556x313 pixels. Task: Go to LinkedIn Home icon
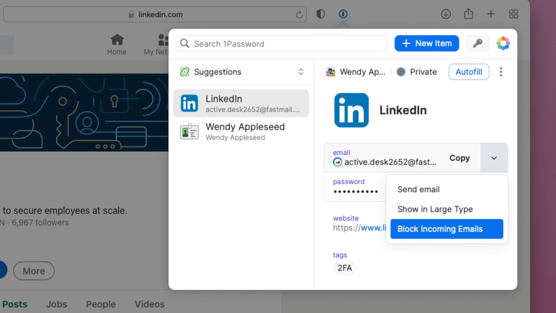point(117,40)
